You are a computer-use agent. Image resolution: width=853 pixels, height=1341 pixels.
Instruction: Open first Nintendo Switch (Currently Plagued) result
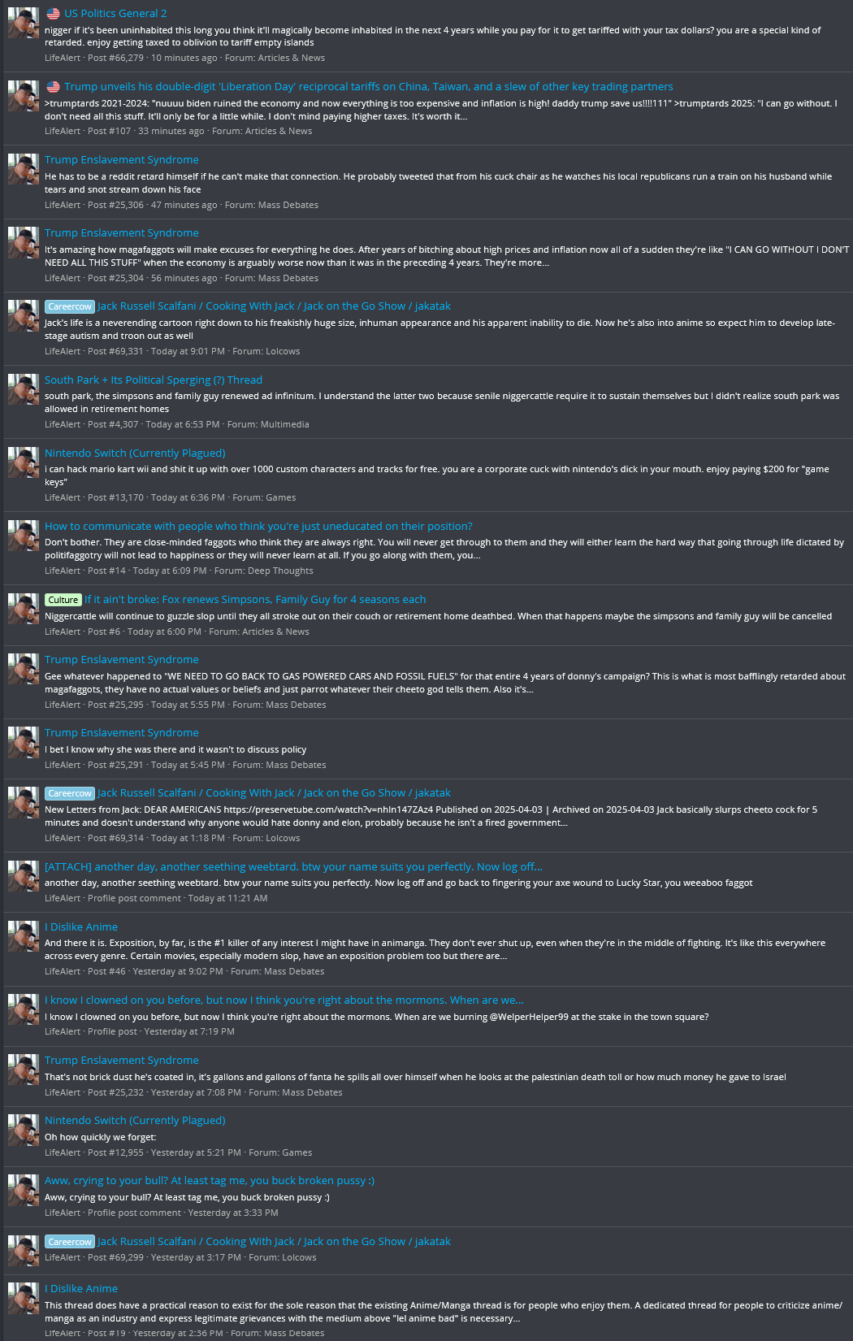pos(135,453)
